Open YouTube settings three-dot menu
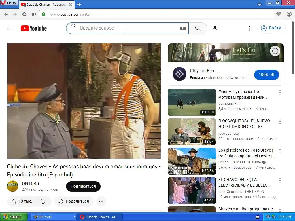 tap(249, 28)
